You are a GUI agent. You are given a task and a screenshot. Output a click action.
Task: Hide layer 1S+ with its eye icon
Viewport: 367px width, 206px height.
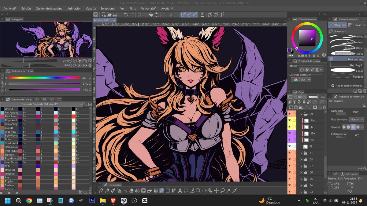(290, 134)
